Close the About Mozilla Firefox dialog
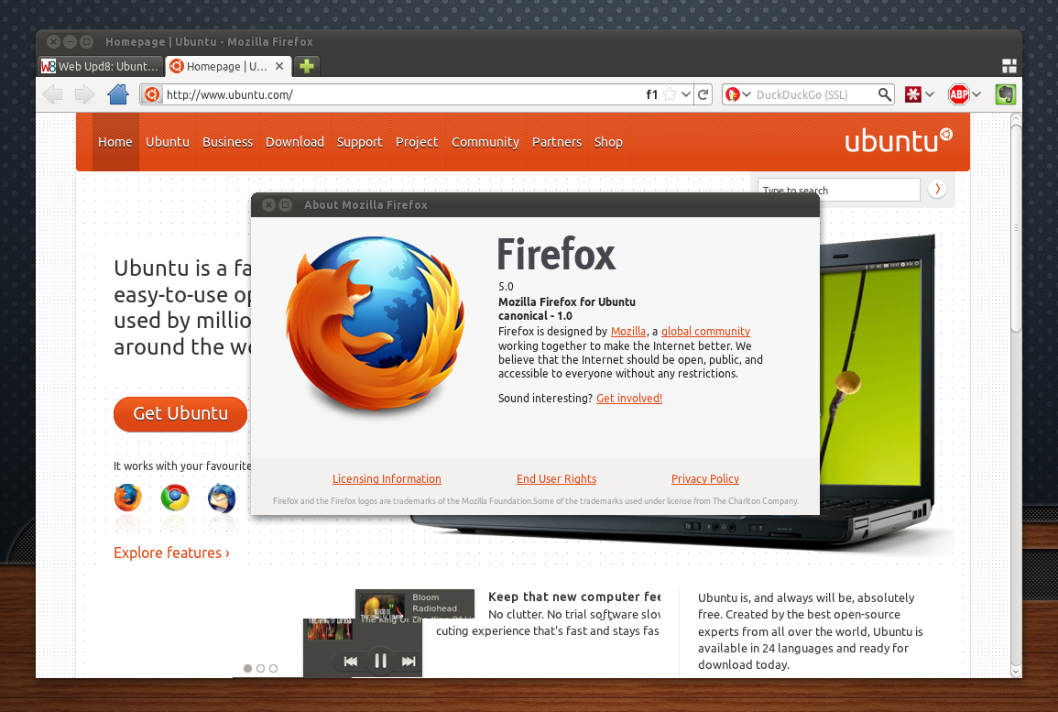This screenshot has width=1058, height=712. click(x=268, y=204)
